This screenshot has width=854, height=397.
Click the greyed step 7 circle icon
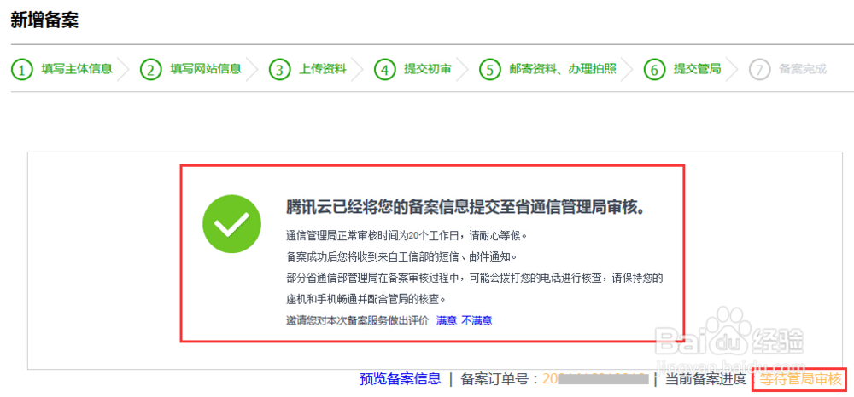(759, 70)
